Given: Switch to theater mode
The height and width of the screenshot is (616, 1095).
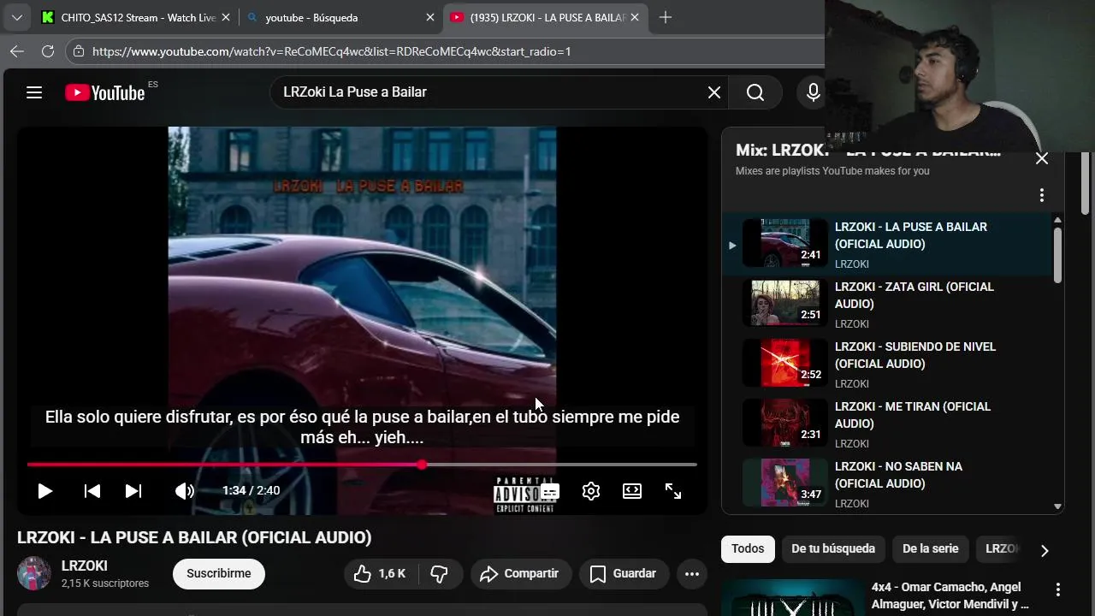Looking at the screenshot, I should pos(632,491).
